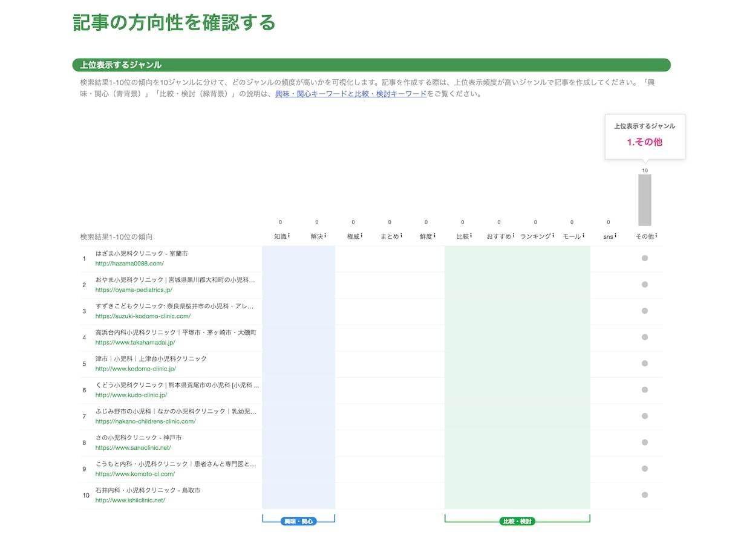738x538 pixels.
Task: Click the info icon beside ランキング
Action: [x=553, y=236]
